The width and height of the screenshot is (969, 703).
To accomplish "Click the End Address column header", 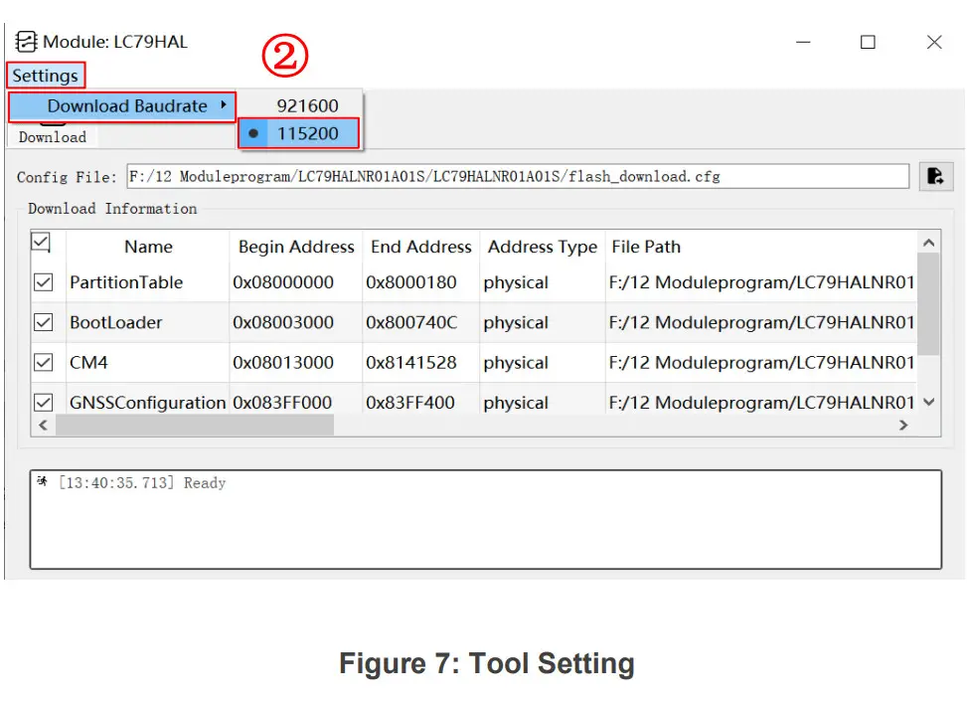I will (420, 247).
